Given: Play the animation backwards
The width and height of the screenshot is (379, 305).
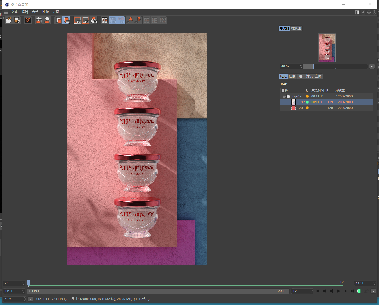Looking at the screenshot, I should (331, 291).
